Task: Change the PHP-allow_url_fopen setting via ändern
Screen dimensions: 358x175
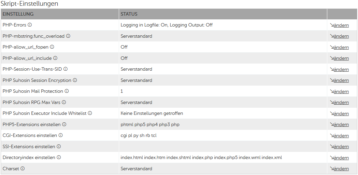Action: coord(341,47)
